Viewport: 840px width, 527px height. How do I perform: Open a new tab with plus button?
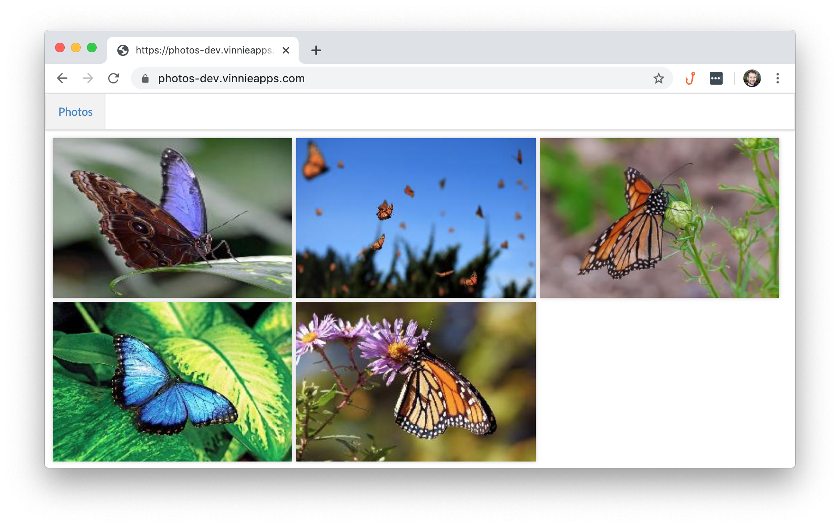point(316,50)
